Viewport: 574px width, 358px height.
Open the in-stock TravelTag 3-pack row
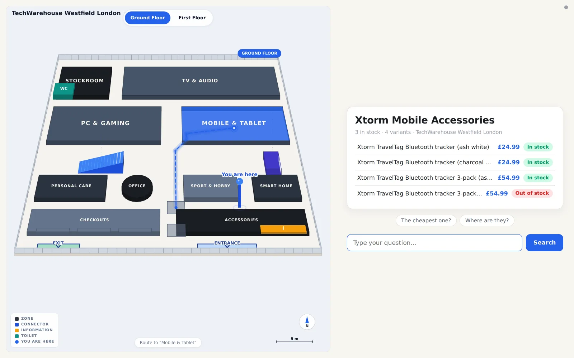[455, 178]
